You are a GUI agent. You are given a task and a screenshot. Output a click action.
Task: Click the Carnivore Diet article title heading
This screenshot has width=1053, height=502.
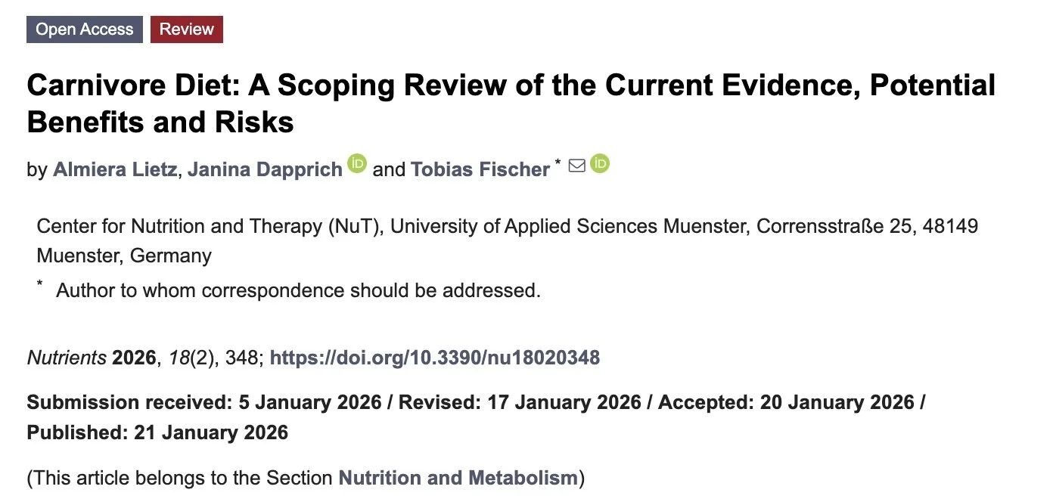click(x=511, y=104)
